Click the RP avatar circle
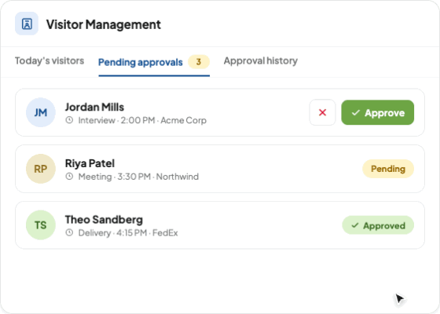 [x=41, y=169]
